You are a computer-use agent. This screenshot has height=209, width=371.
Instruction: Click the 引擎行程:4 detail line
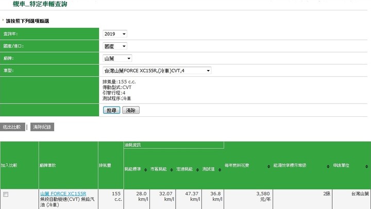pos(114,93)
